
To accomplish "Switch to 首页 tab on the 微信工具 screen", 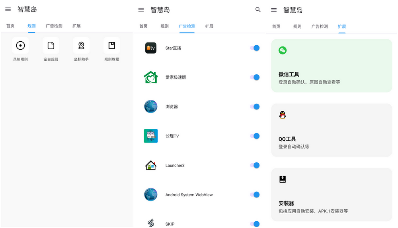I will 276,27.
